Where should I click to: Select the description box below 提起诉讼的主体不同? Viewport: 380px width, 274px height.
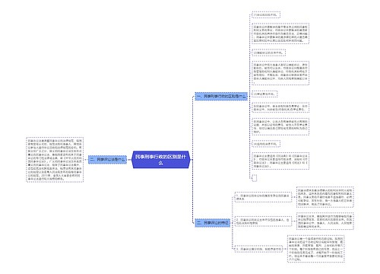pos(280,73)
